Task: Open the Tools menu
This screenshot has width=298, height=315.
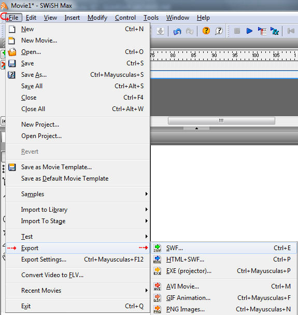Action: (151, 18)
